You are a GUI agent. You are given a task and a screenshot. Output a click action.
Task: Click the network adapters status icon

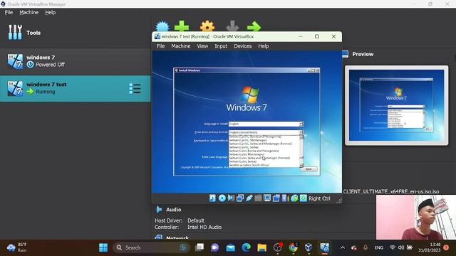pyautogui.click(x=240, y=198)
